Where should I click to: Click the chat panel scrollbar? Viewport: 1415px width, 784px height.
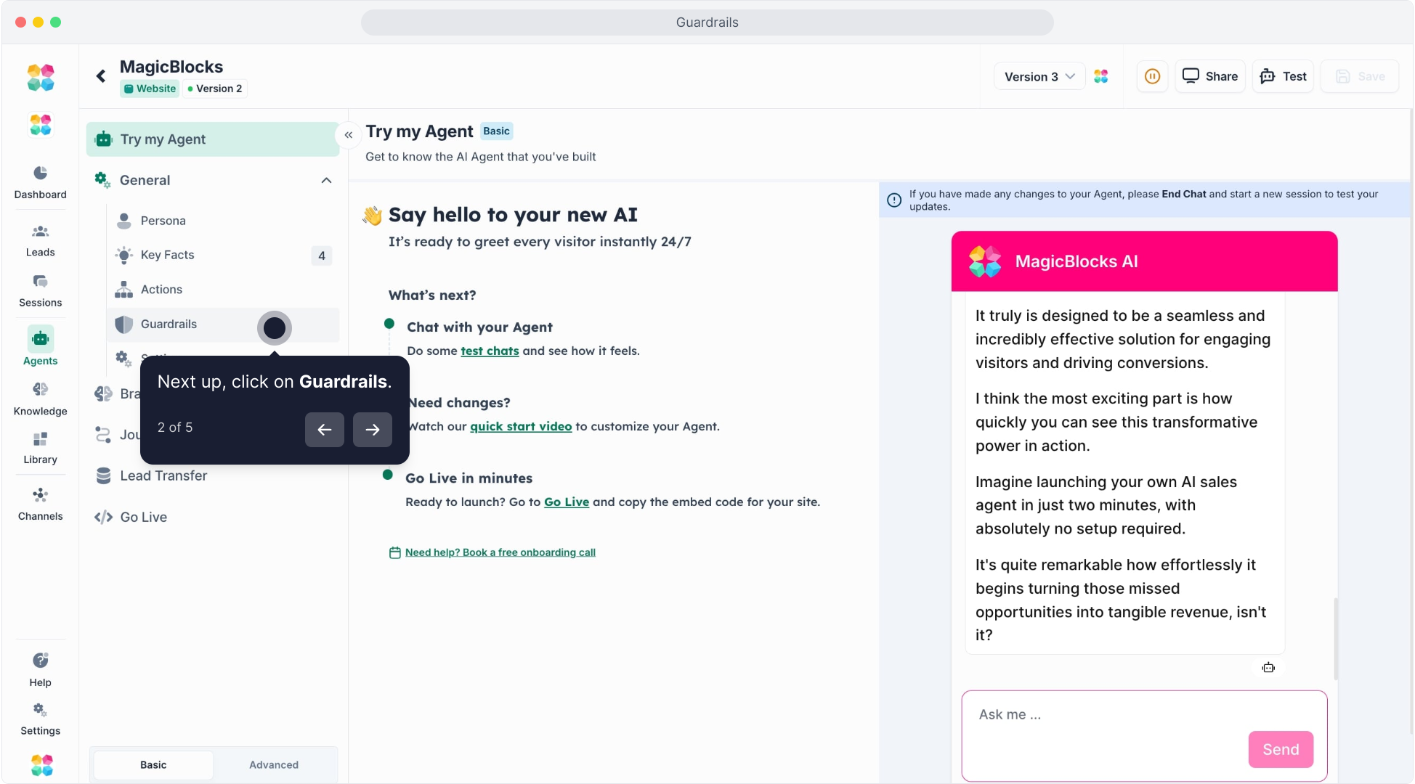[1335, 639]
